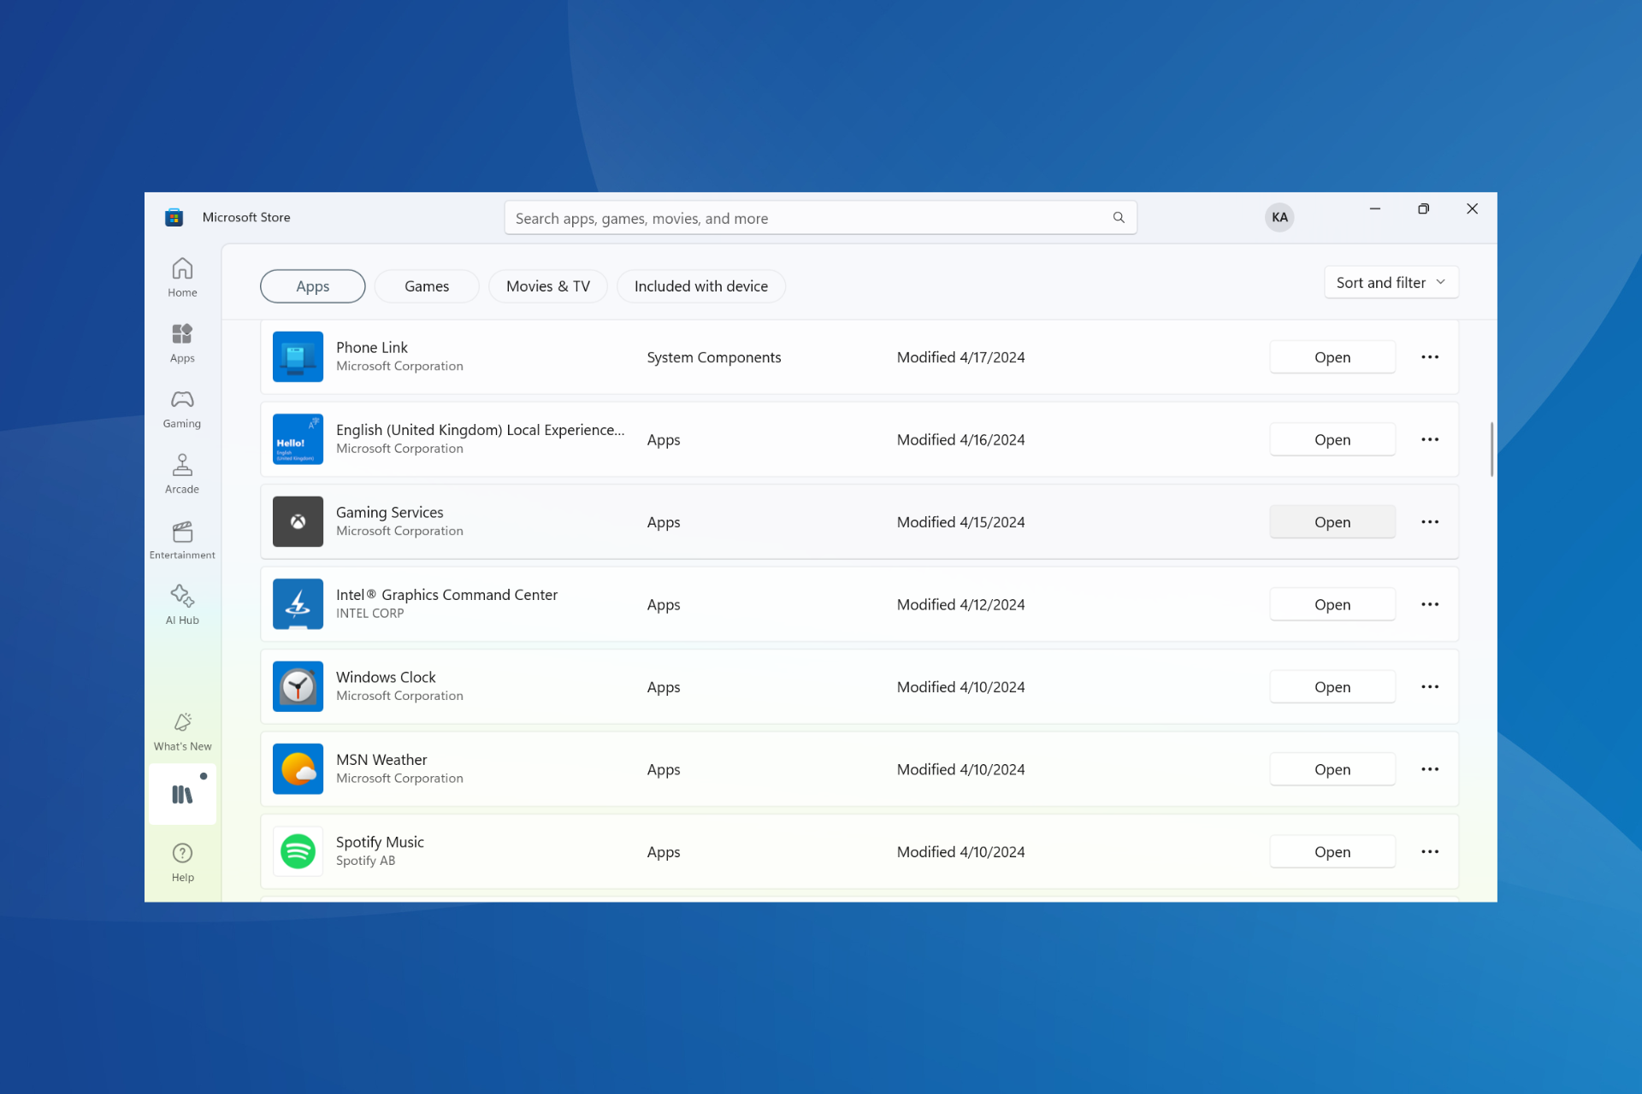The image size is (1642, 1094).
Task: Open more options for Spotify Music
Action: [1429, 852]
